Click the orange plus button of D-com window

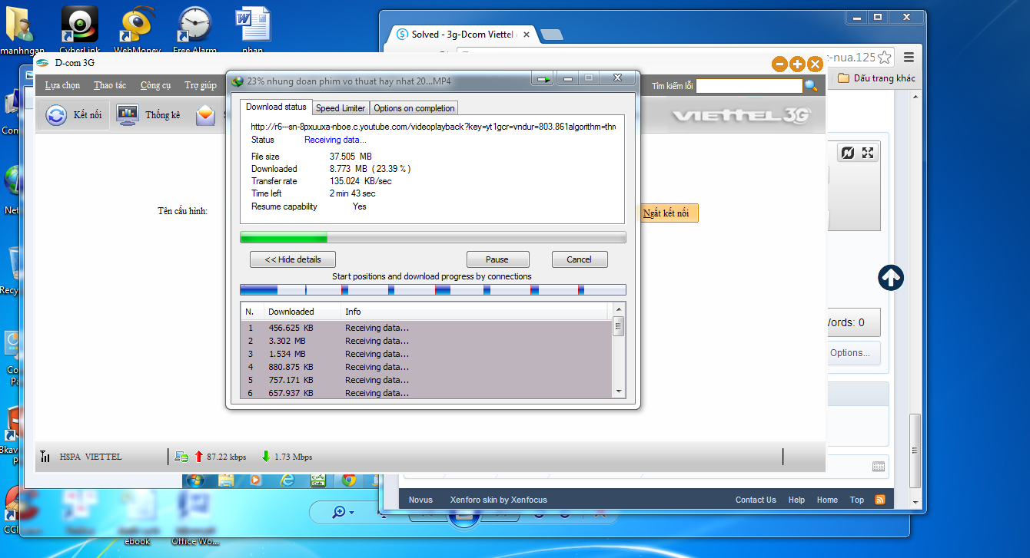797,64
